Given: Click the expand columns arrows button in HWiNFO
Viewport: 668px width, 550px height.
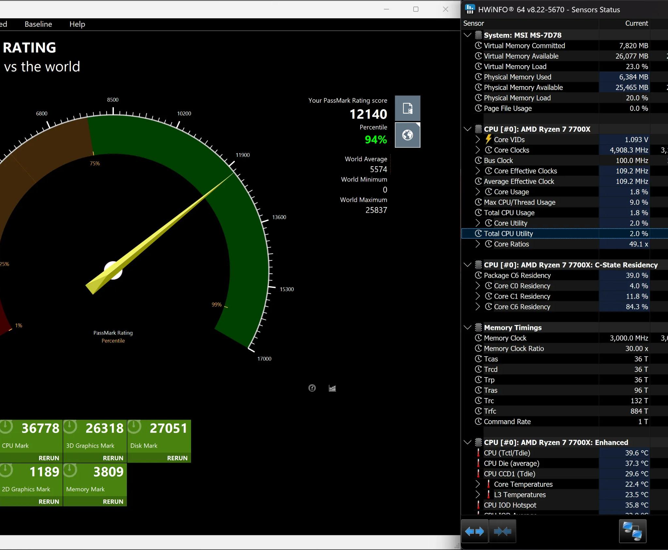Looking at the screenshot, I should coord(475,532).
